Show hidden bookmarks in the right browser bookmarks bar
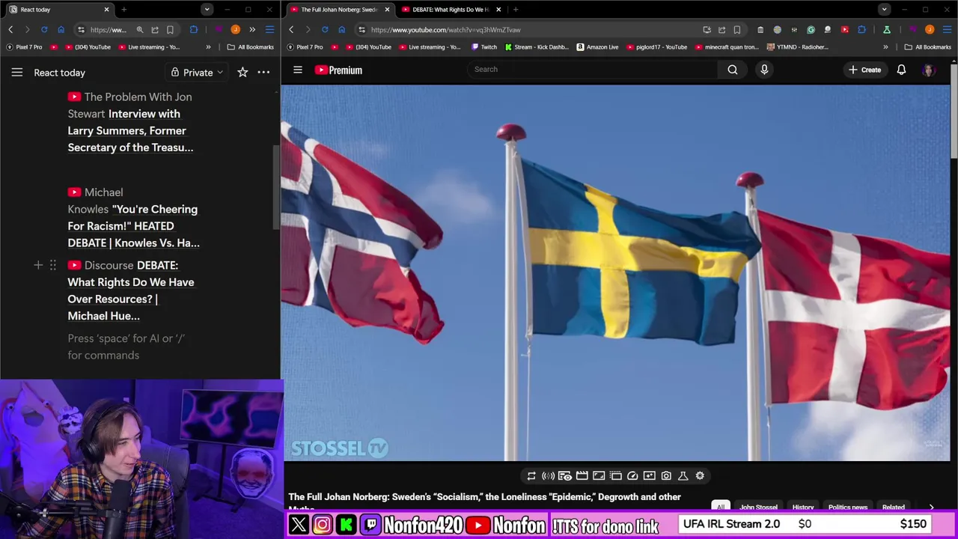This screenshot has height=539, width=958. [885, 47]
